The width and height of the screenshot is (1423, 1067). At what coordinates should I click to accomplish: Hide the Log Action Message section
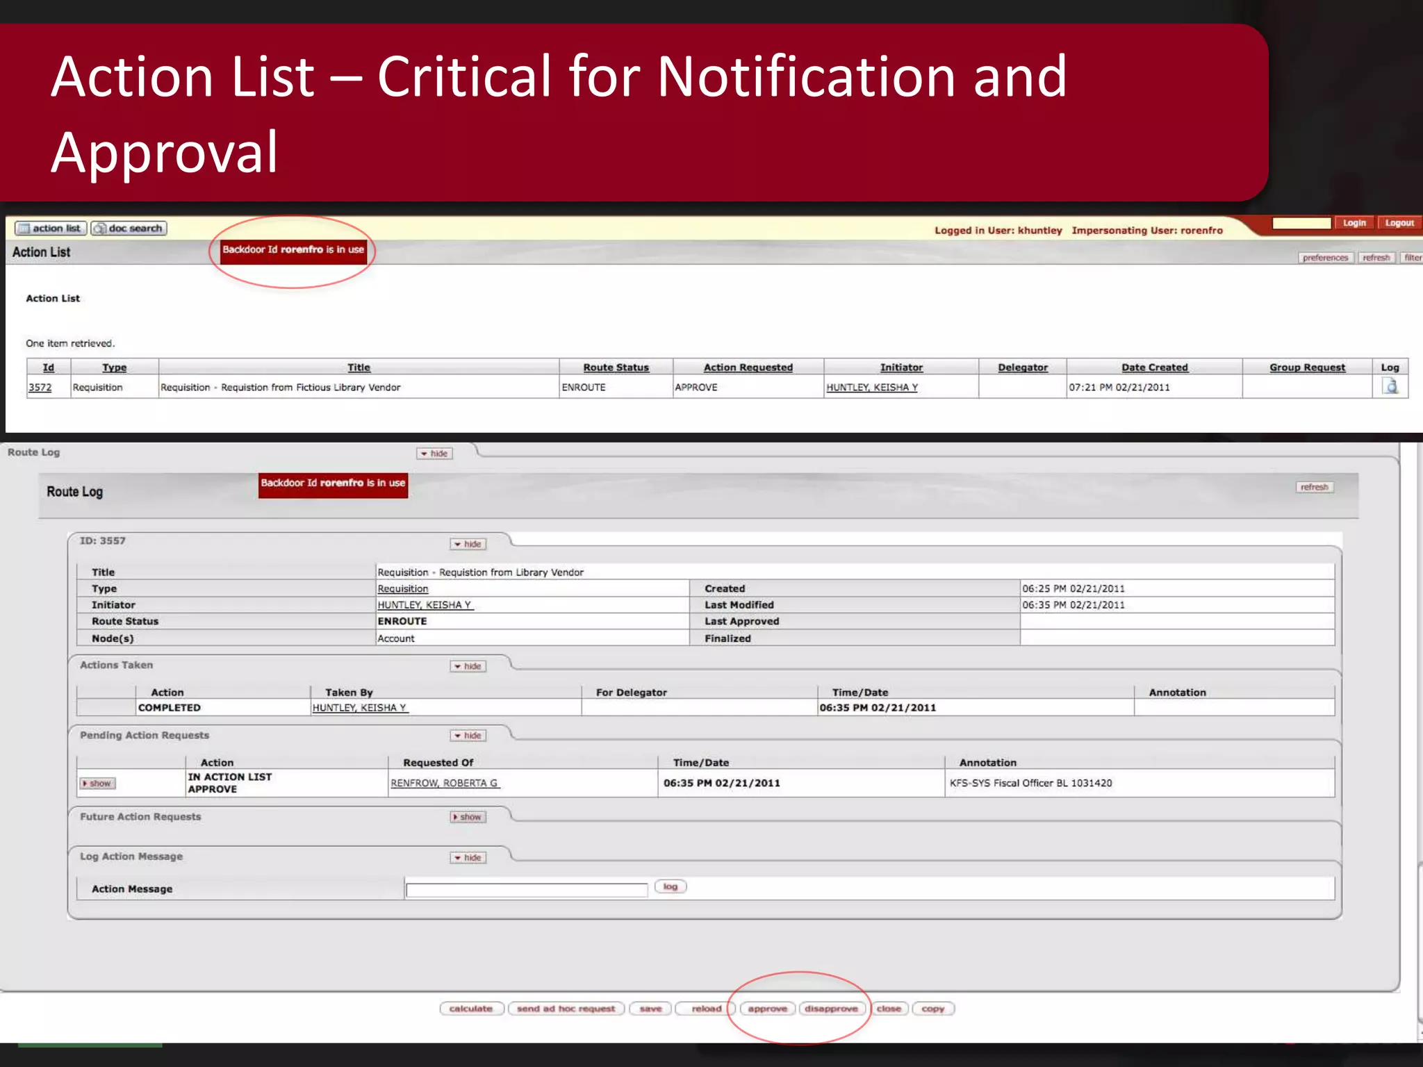point(468,858)
